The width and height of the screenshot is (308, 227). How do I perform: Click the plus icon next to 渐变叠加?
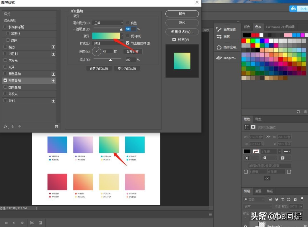53,81
